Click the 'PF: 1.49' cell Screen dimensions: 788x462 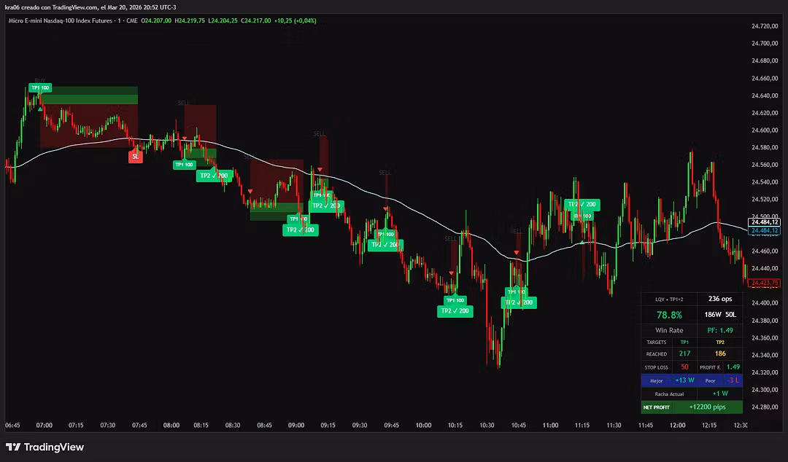[720, 330]
